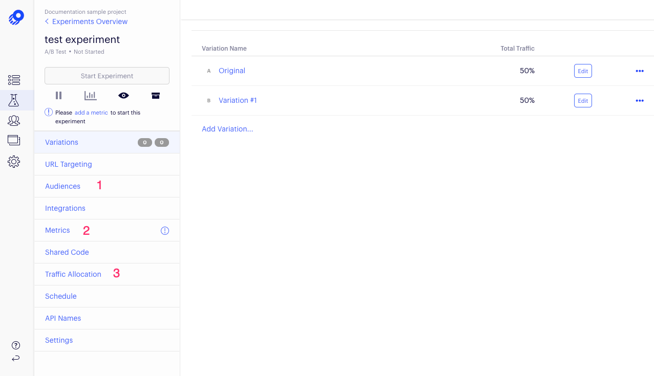Click the info icon on Metrics row
The height and width of the screenshot is (376, 654).
(x=165, y=231)
